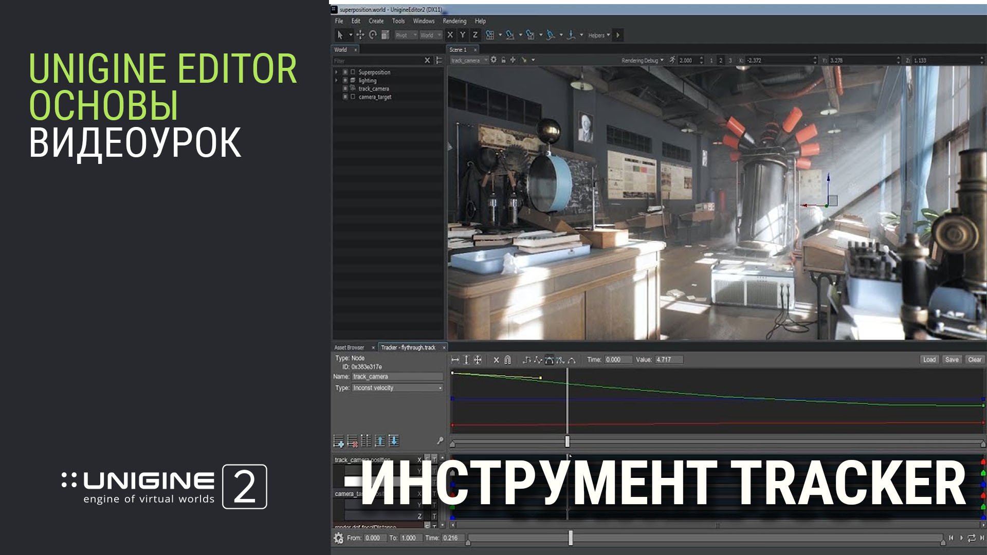Toggle visibility of the camera_target node

click(x=345, y=97)
